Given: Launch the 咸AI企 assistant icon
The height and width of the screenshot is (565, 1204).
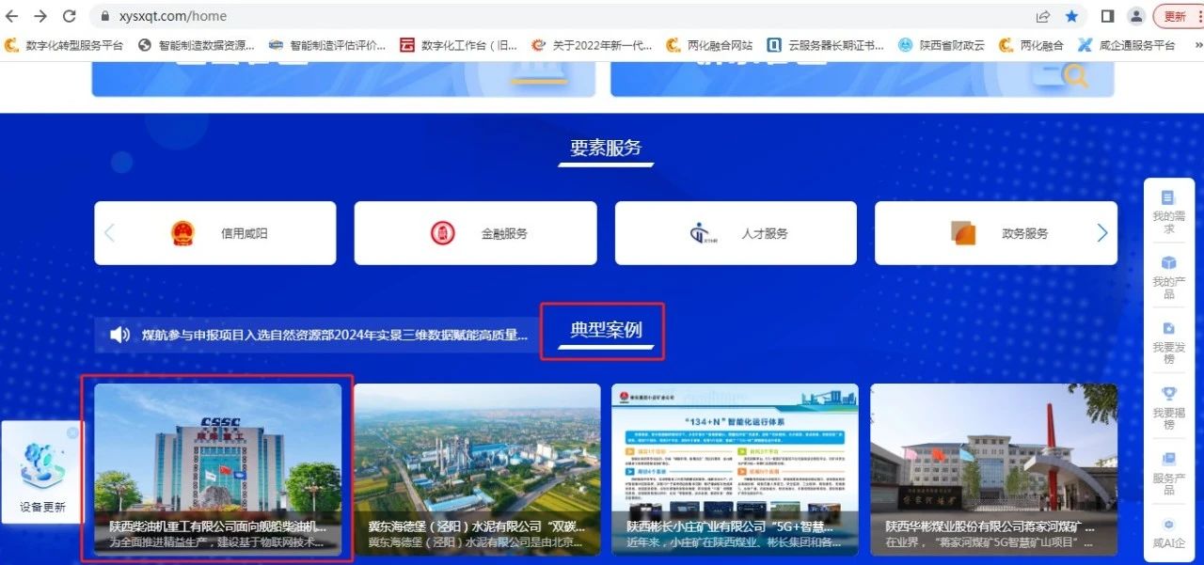Looking at the screenshot, I should [x=1168, y=526].
